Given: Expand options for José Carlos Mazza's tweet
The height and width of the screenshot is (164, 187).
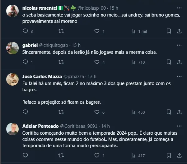Looking at the screenshot, I should coord(179,76).
